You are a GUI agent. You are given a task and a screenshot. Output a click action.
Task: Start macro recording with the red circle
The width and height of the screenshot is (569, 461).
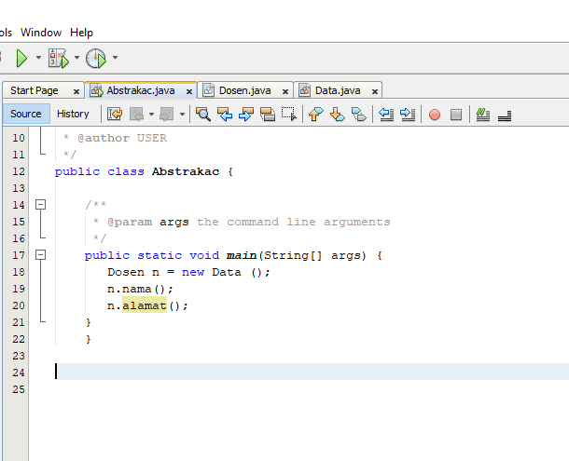click(435, 115)
